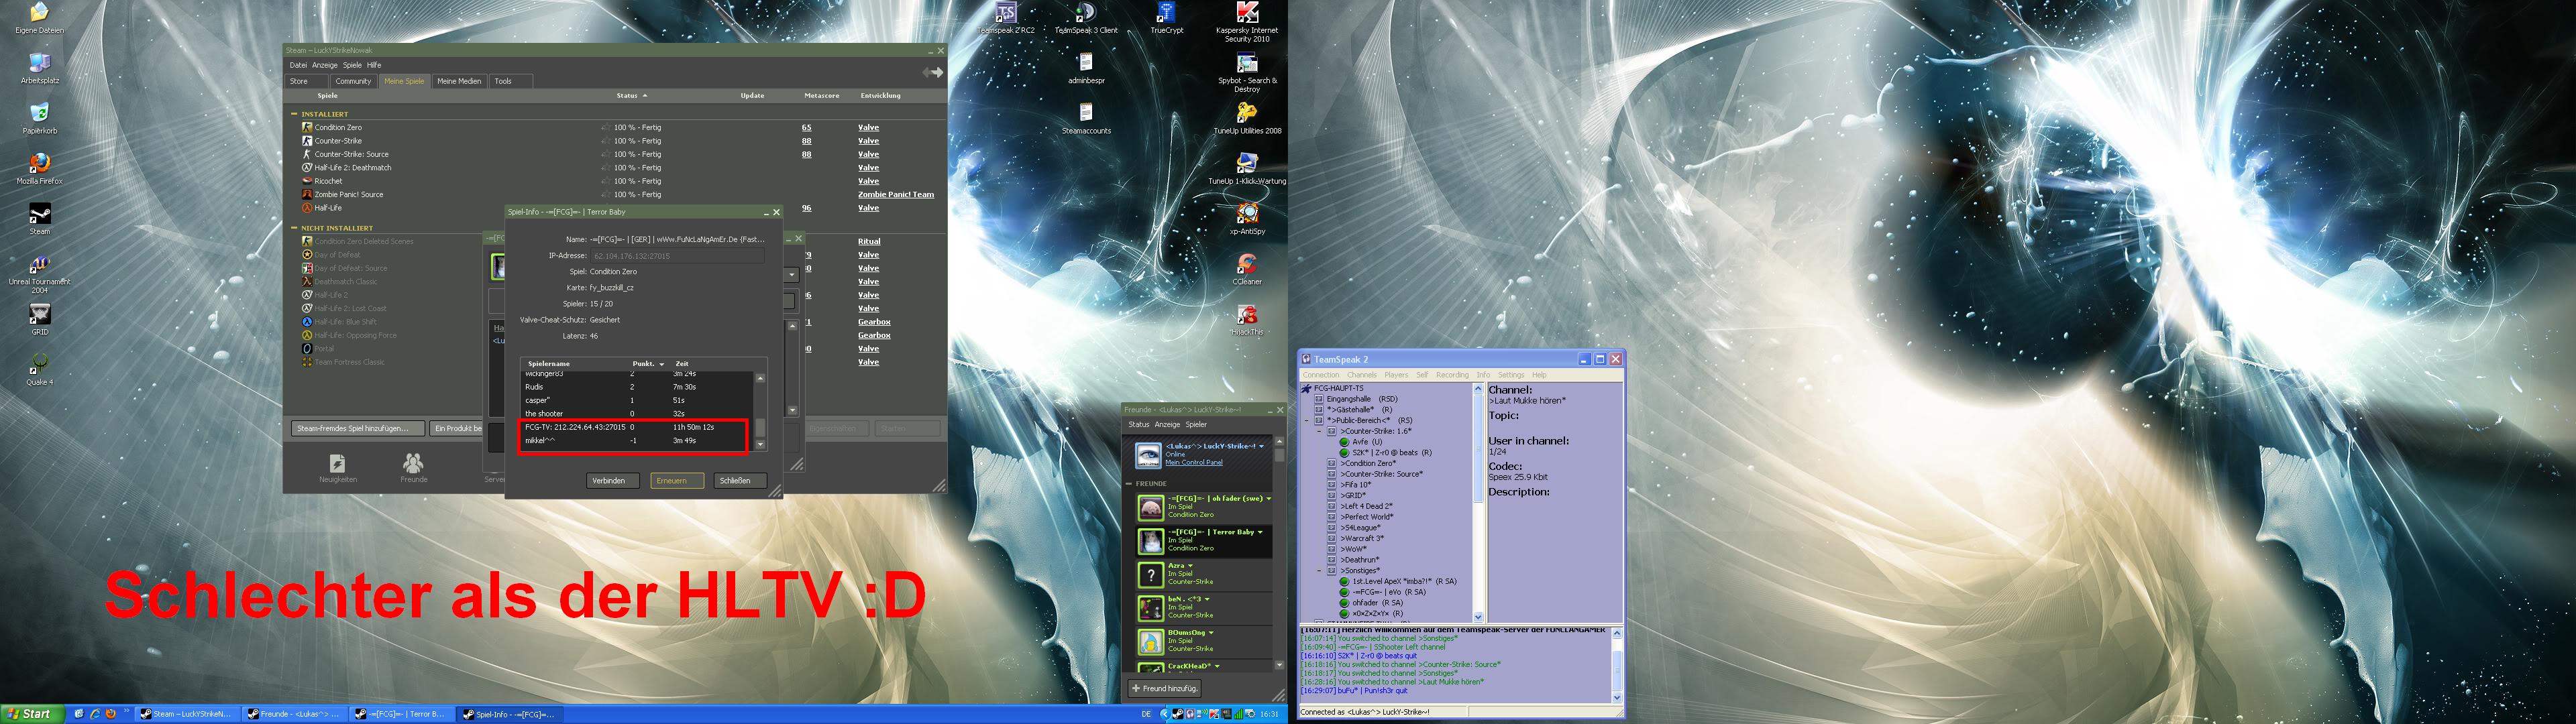Click Freunde list scroll-up arrow
This screenshot has width=2576, height=724.
pos(1279,441)
